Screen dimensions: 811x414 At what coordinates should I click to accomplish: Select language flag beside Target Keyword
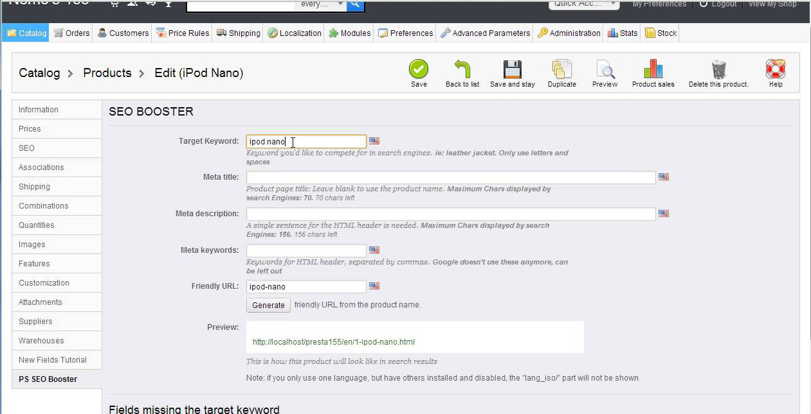coord(374,141)
